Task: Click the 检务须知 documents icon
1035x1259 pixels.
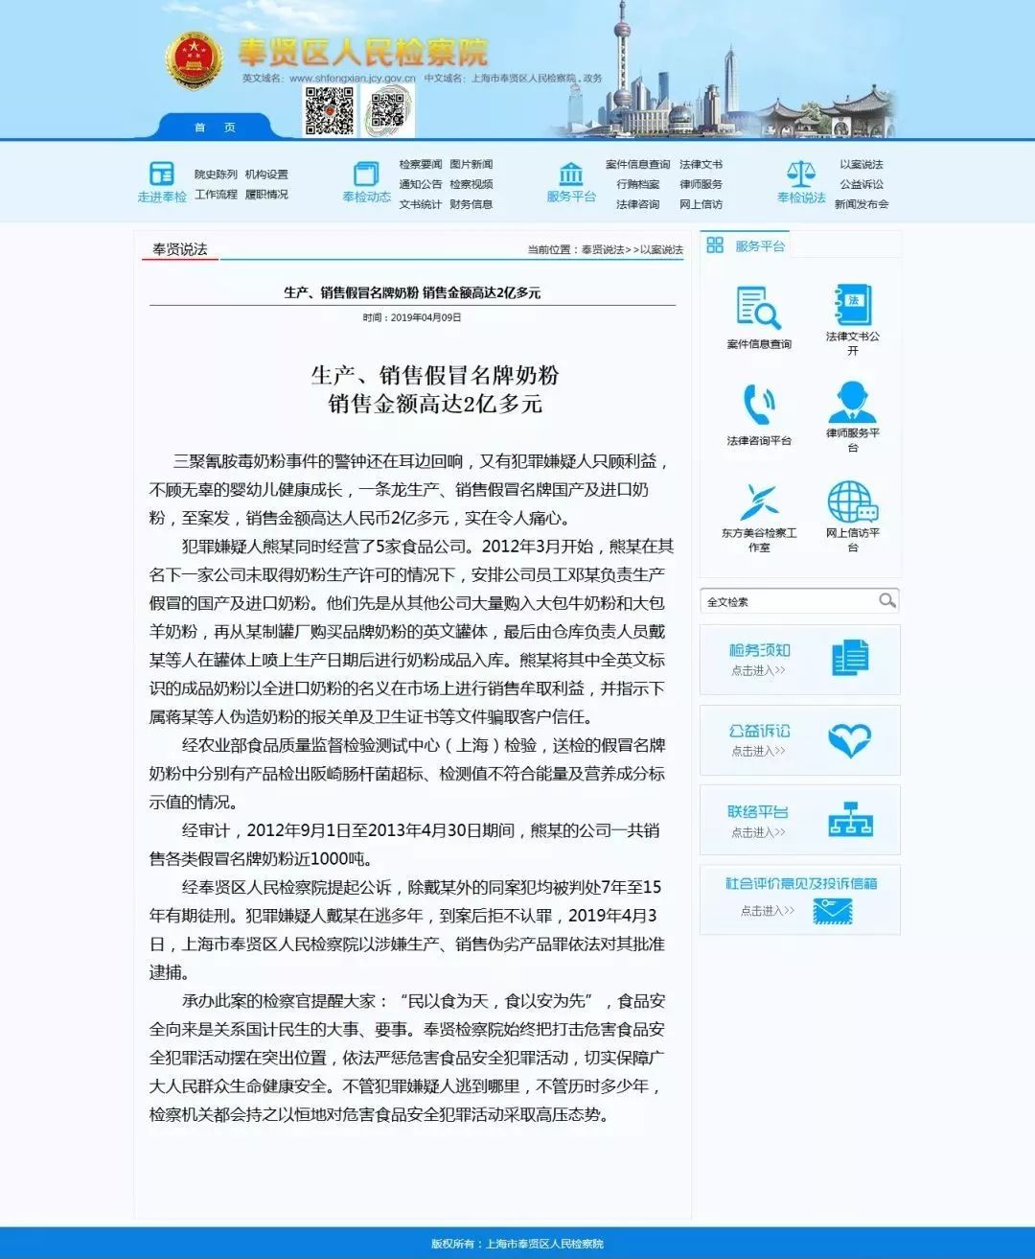Action: (851, 656)
